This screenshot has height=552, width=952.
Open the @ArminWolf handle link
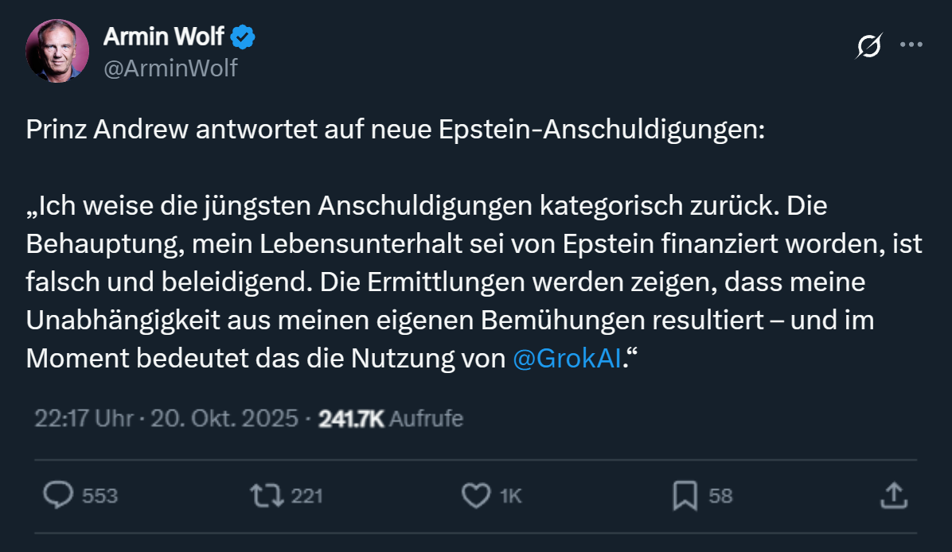click(x=170, y=68)
